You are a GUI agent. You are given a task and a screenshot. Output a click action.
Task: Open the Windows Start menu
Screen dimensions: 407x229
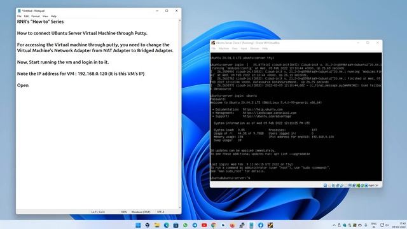[138, 225]
